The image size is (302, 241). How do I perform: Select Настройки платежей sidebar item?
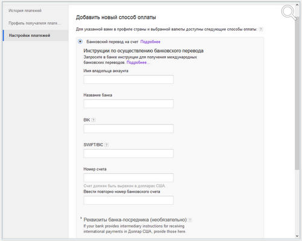click(x=36, y=36)
